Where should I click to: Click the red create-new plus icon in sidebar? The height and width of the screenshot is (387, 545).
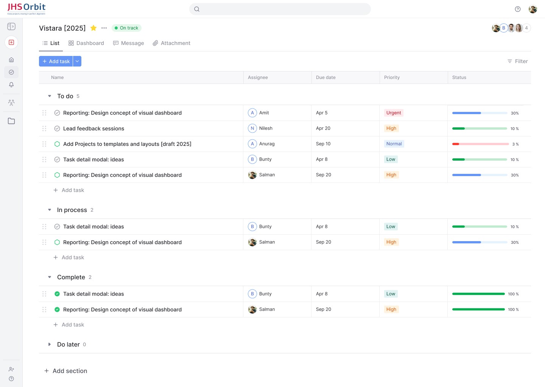point(11,42)
